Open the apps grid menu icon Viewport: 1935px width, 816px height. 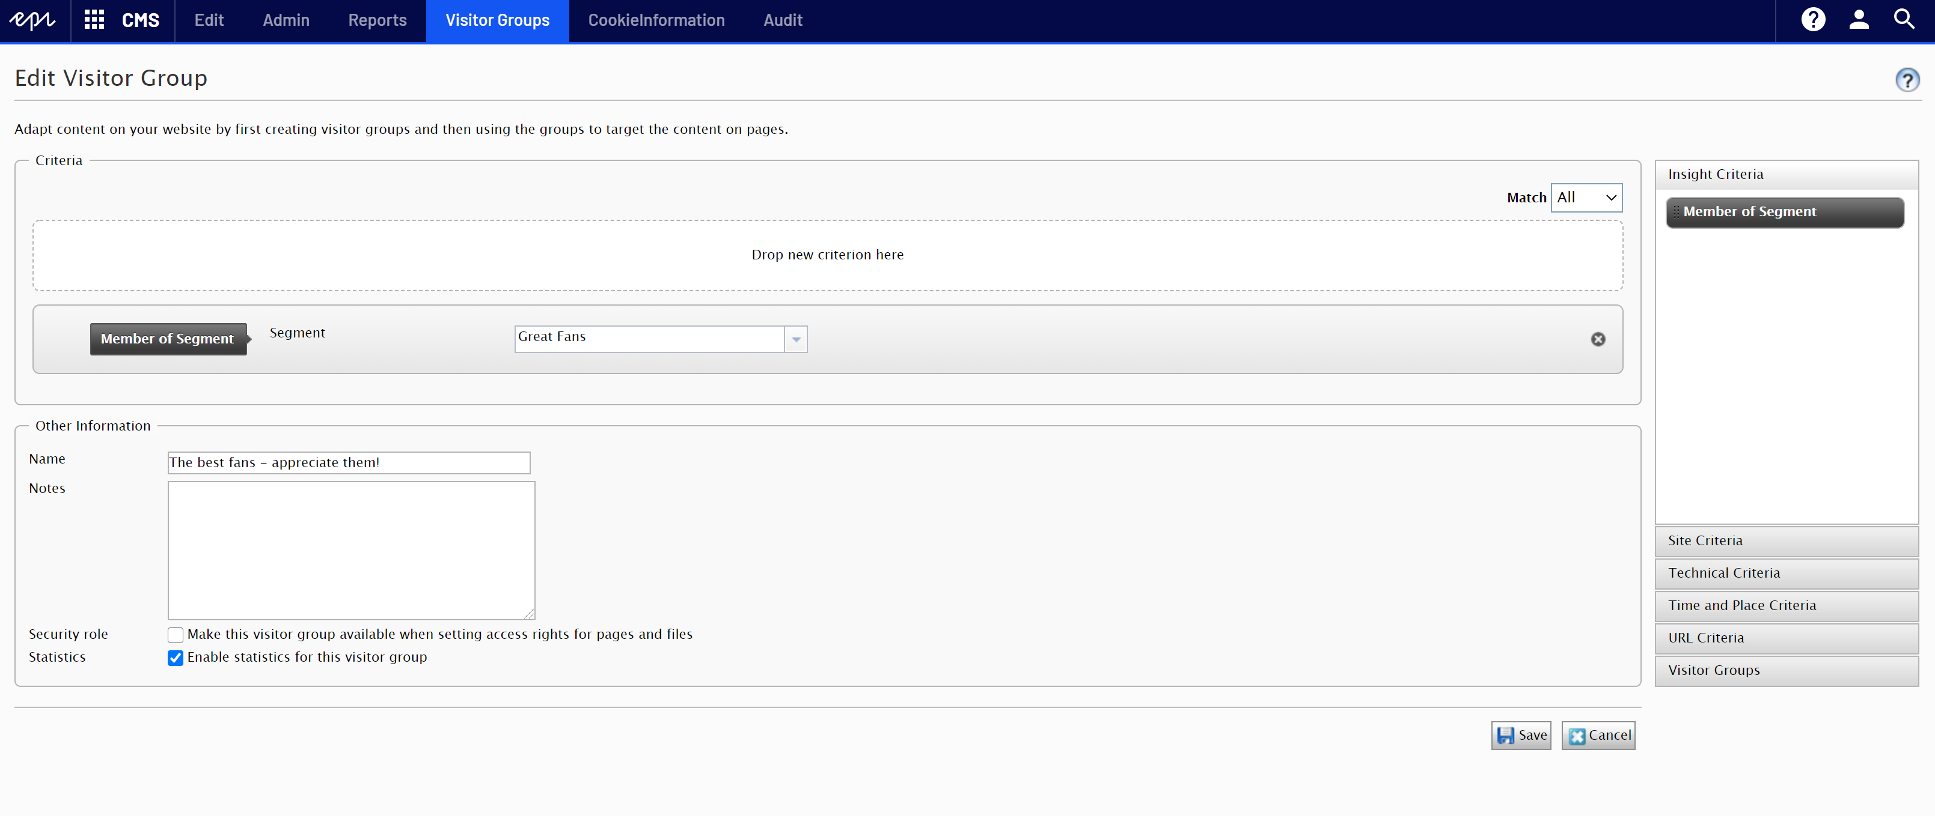pyautogui.click(x=94, y=20)
